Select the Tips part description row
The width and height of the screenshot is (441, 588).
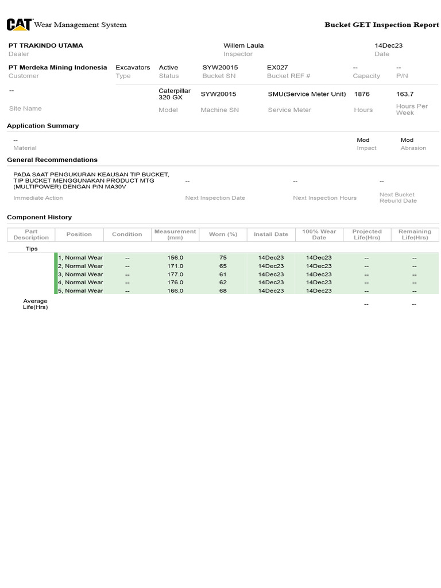(x=32, y=249)
